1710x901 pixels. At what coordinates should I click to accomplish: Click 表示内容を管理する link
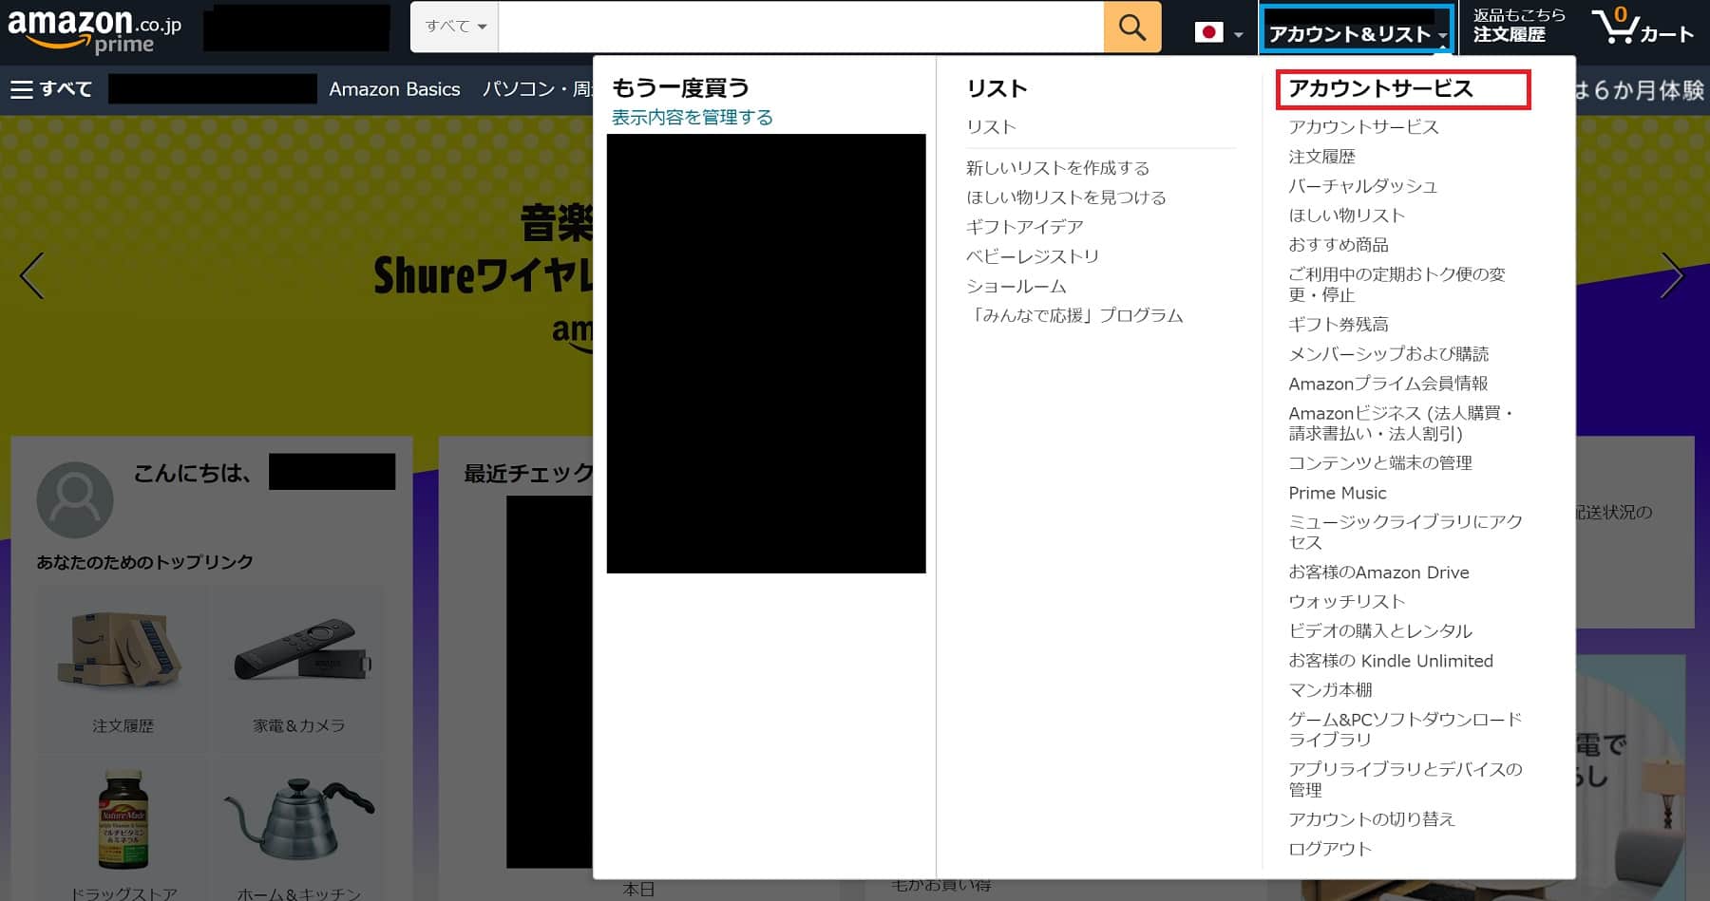coord(692,117)
